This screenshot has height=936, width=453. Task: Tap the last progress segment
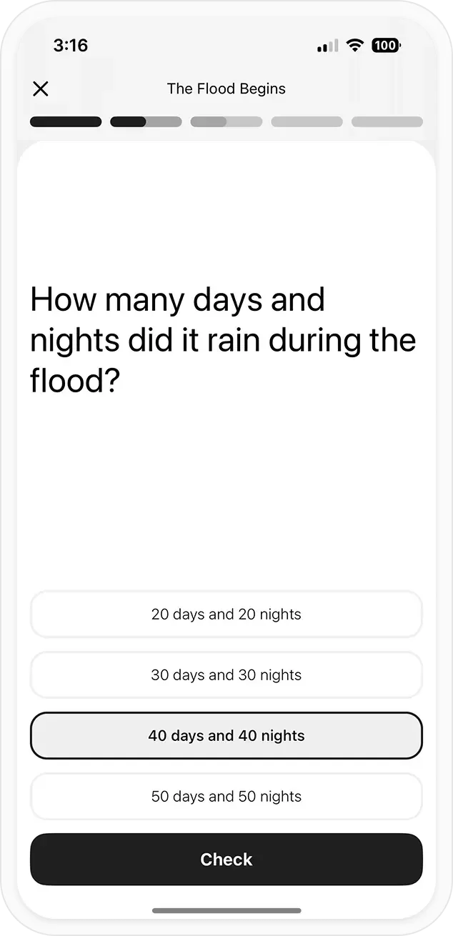tap(387, 121)
